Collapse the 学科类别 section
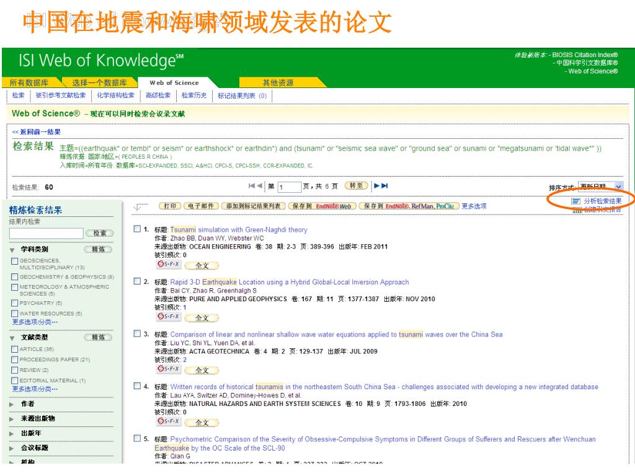 tap(12, 250)
